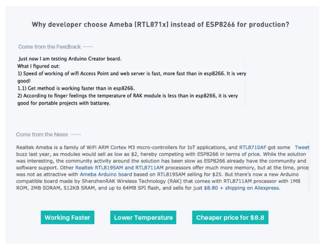Click 'good for portable projects with battarey.' line
The width and height of the screenshot is (325, 249).
pyautogui.click(x=64, y=103)
